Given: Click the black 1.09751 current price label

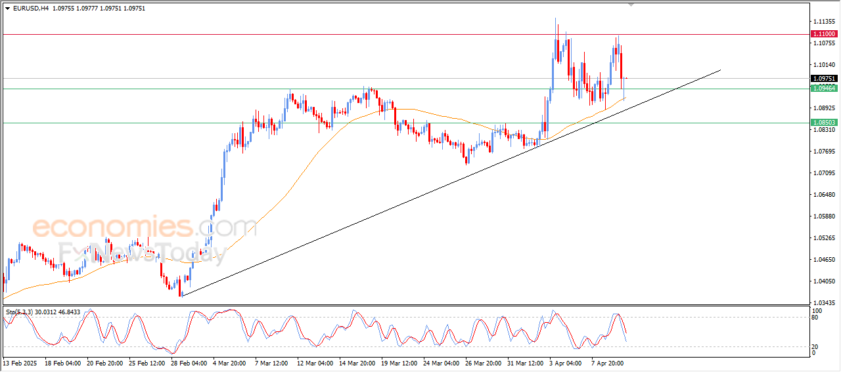Looking at the screenshot, I should 824,79.
